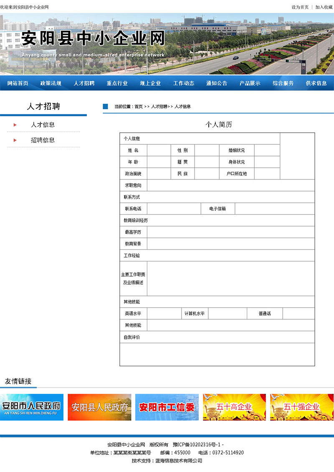Open 五十高企业 banner link

click(234, 407)
